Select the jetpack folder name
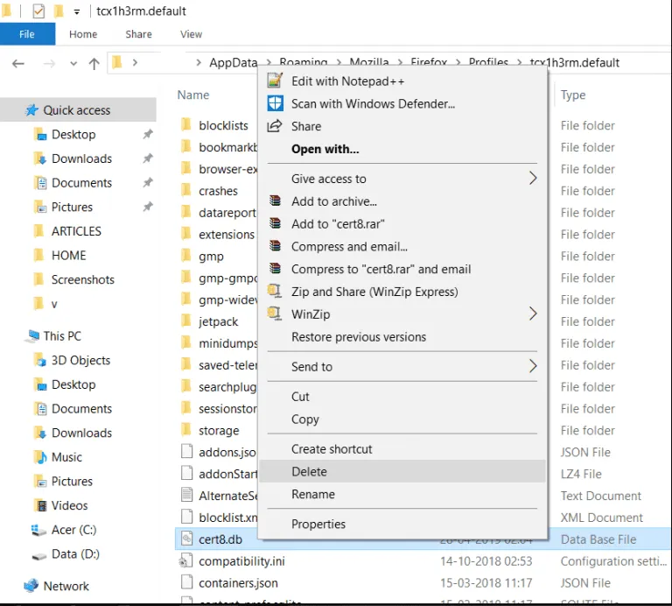The image size is (672, 606). point(218,321)
